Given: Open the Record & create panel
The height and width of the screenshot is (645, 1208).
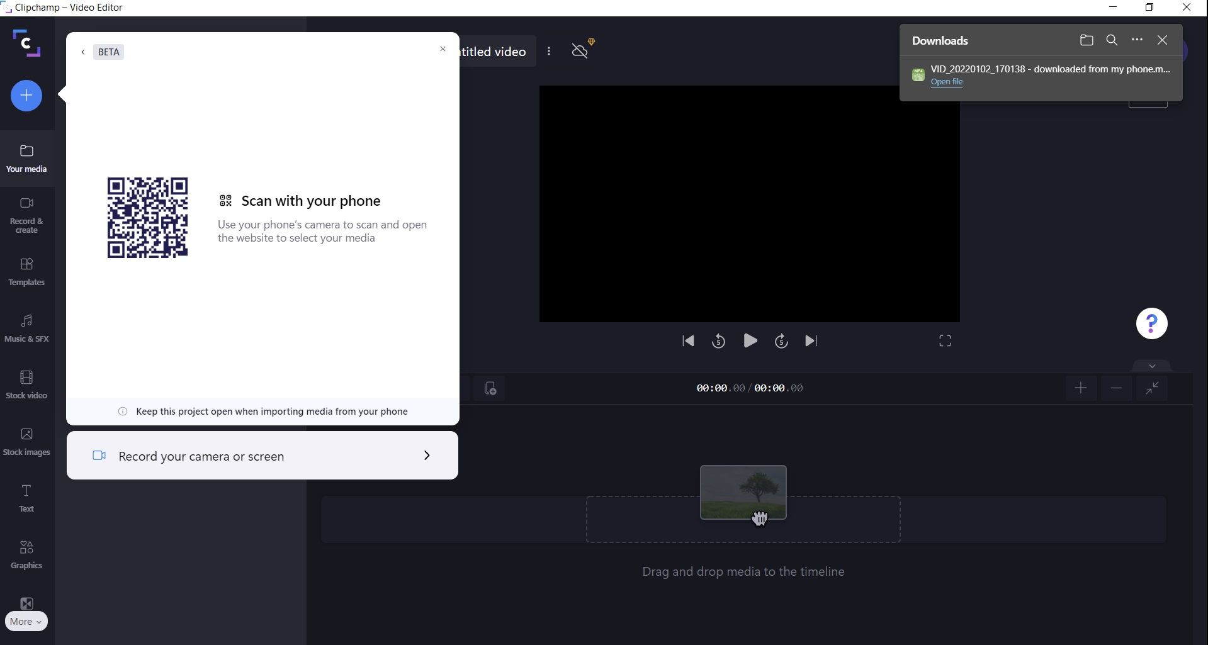Looking at the screenshot, I should click(x=26, y=214).
